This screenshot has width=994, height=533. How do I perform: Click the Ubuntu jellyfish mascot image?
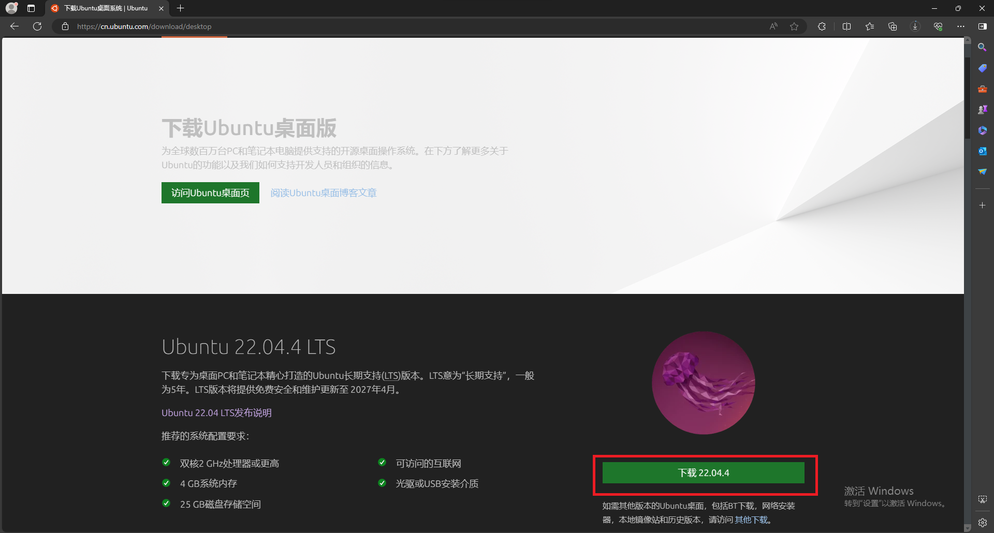tap(703, 383)
